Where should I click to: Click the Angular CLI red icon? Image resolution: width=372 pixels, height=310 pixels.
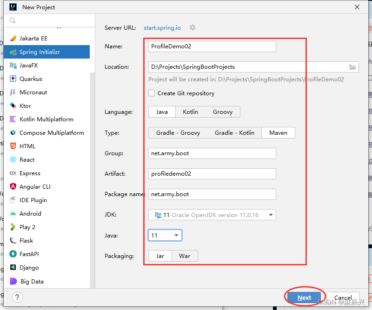13,186
